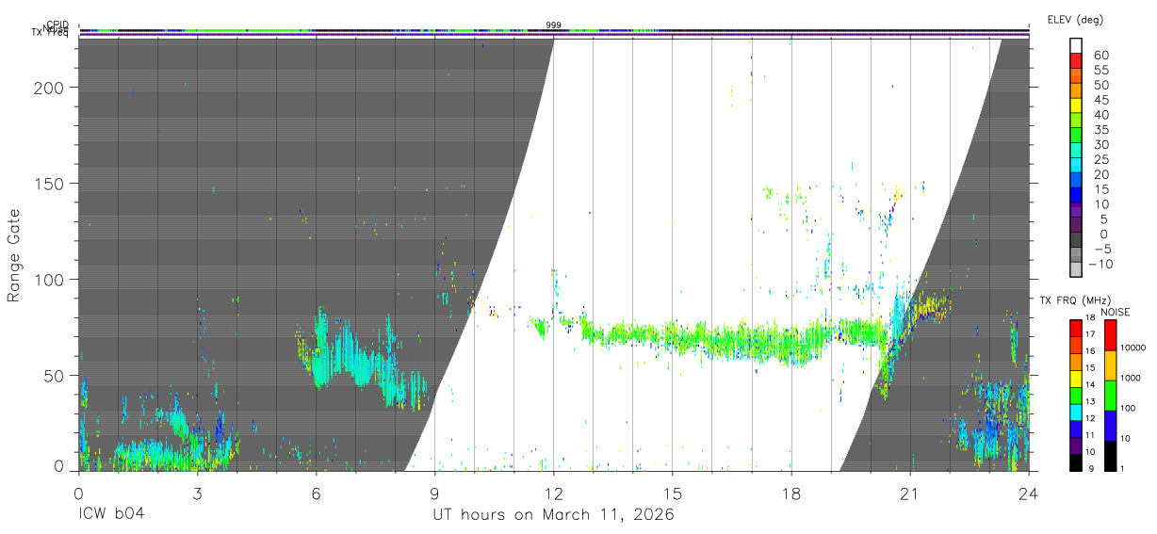Click the 45 label in ELEV legend
The image size is (1157, 534).
(x=1100, y=99)
